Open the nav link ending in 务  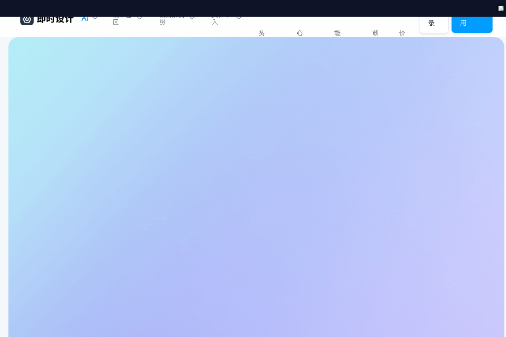click(262, 33)
